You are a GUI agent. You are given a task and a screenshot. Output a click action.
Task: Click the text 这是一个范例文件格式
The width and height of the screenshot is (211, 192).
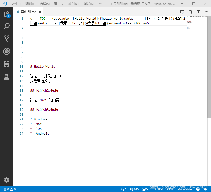pos(47,76)
